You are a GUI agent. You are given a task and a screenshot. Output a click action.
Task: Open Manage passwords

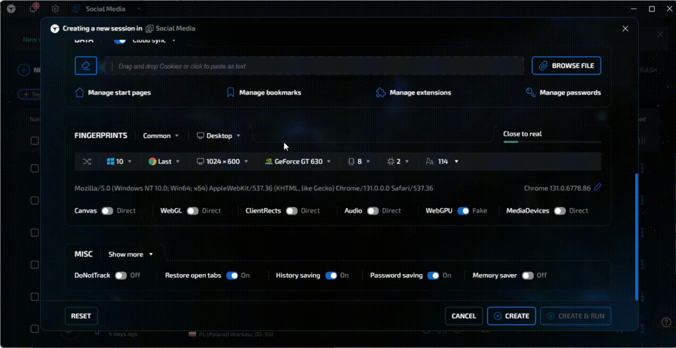tap(564, 92)
